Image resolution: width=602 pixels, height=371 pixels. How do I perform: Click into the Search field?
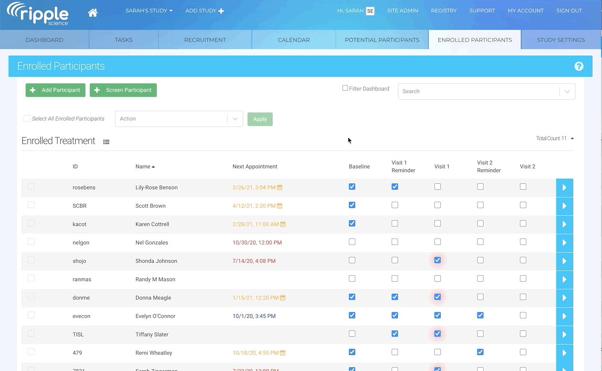(478, 91)
